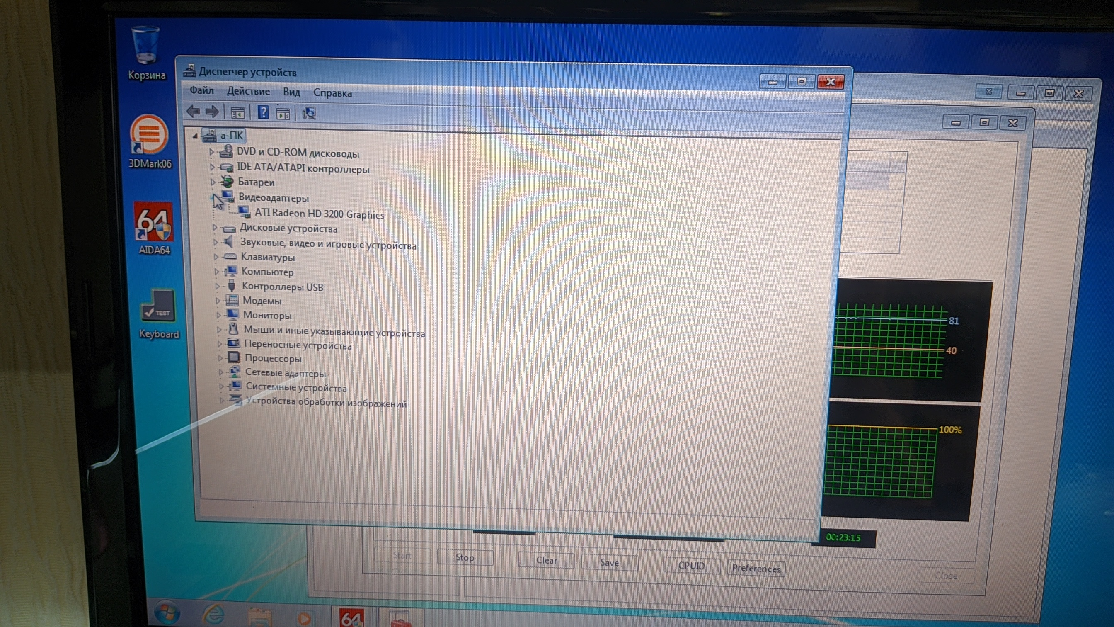Expand DVD и CD-ROM дисководы node
The width and height of the screenshot is (1114, 627).
coord(211,152)
